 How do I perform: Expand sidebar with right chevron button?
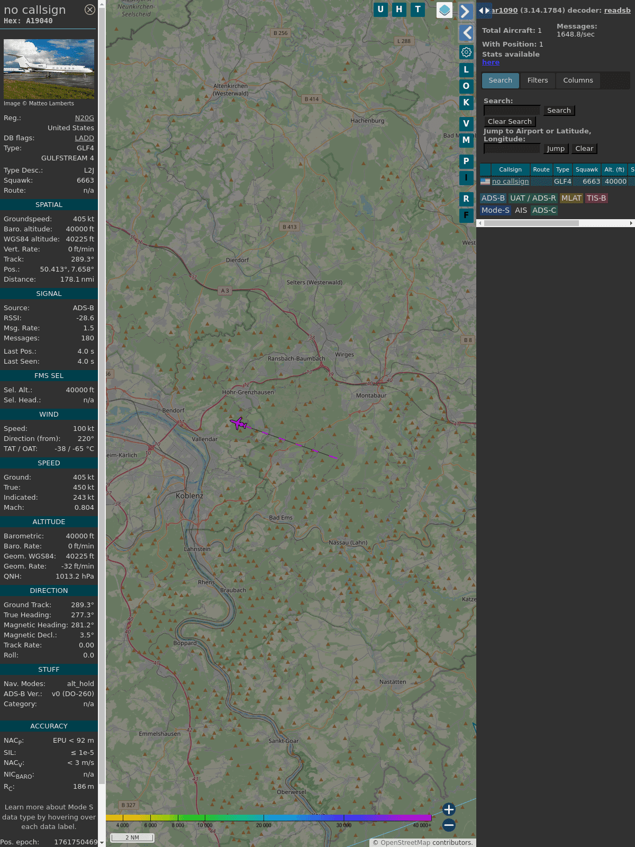pyautogui.click(x=466, y=11)
